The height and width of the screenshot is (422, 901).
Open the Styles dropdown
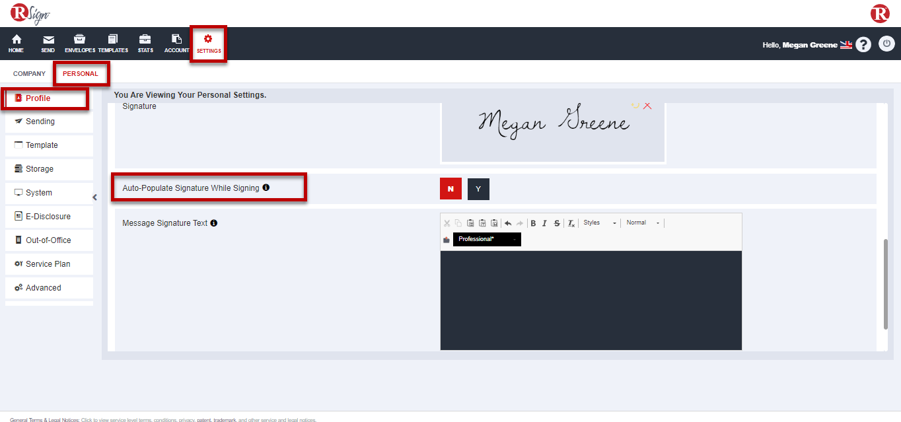[600, 223]
